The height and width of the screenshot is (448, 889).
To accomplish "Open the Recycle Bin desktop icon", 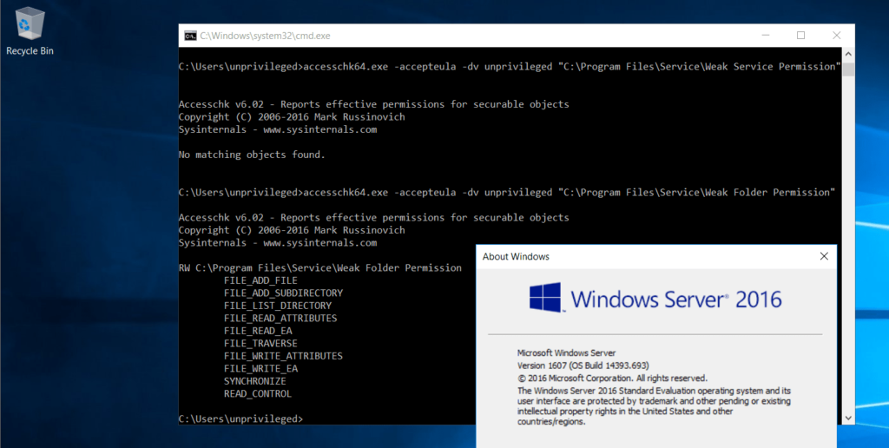I will point(30,31).
